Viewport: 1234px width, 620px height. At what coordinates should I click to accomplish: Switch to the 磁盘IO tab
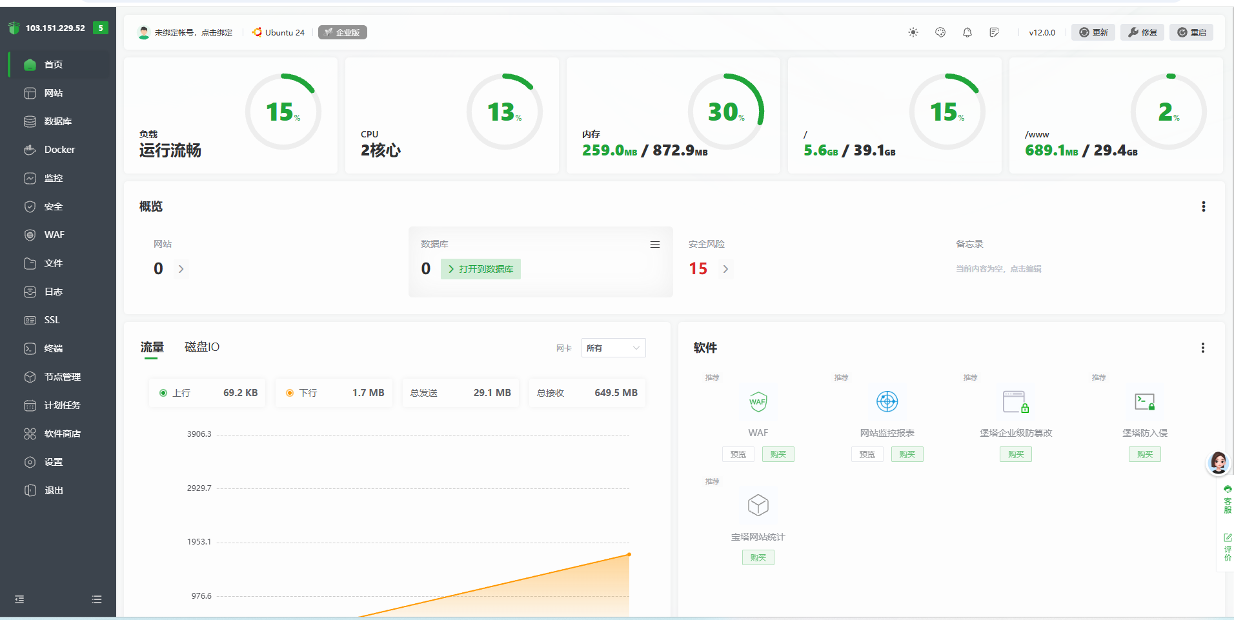click(x=202, y=347)
